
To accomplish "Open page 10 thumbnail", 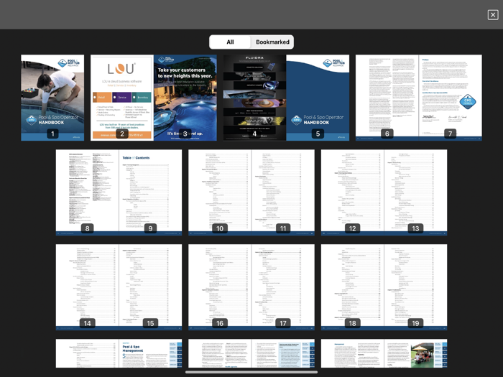I will pyautogui.click(x=220, y=192).
